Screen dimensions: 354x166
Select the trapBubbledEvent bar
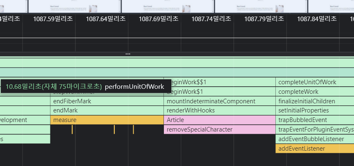tap(315, 120)
